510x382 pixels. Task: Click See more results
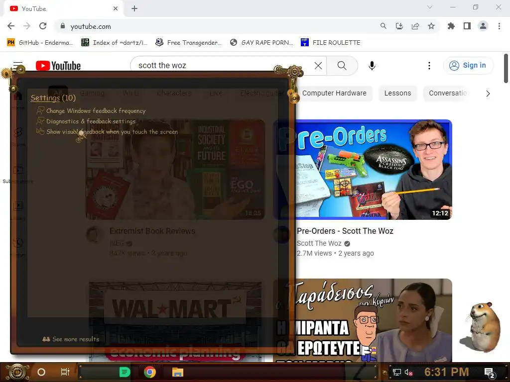pos(71,339)
